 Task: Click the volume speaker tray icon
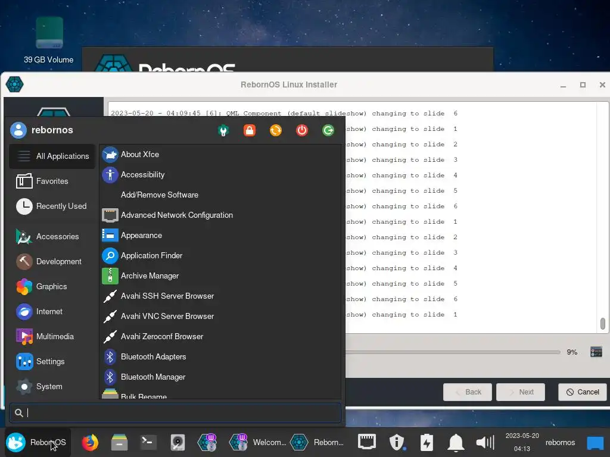point(485,442)
